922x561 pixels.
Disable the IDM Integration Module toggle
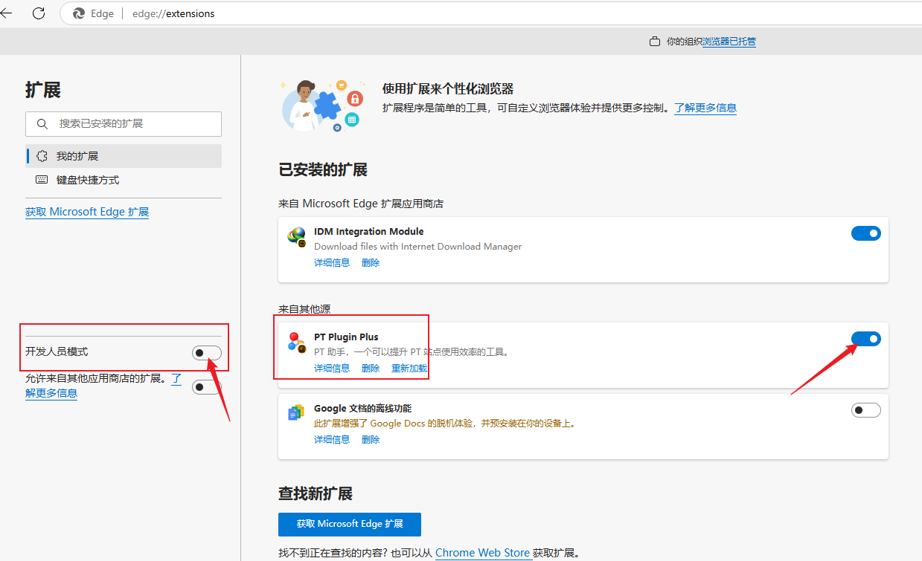click(865, 233)
